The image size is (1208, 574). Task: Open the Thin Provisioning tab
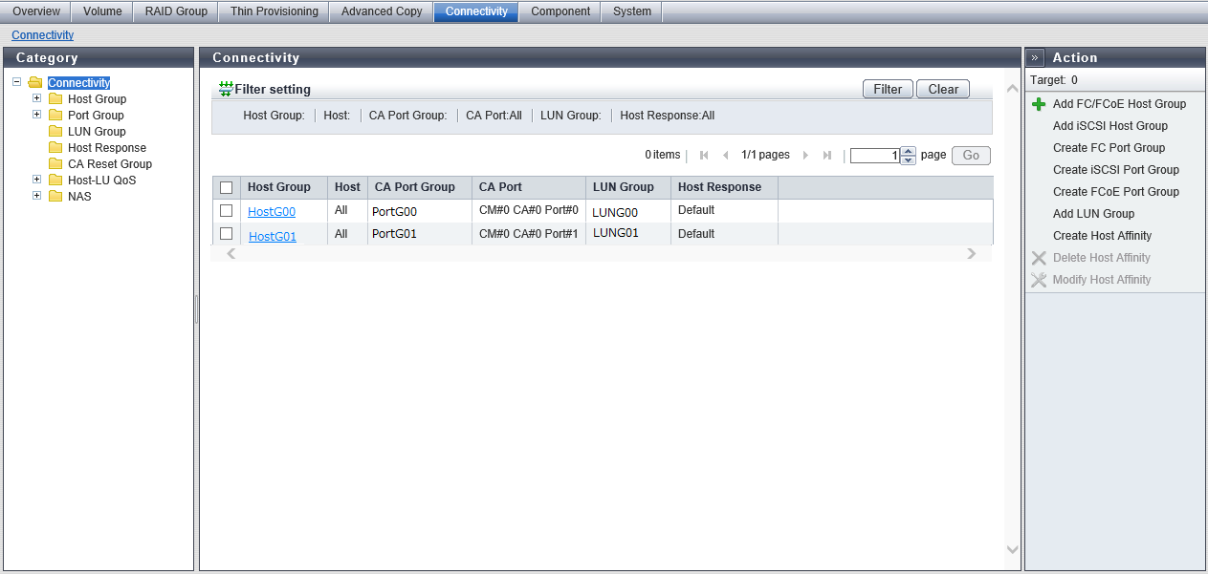274,11
